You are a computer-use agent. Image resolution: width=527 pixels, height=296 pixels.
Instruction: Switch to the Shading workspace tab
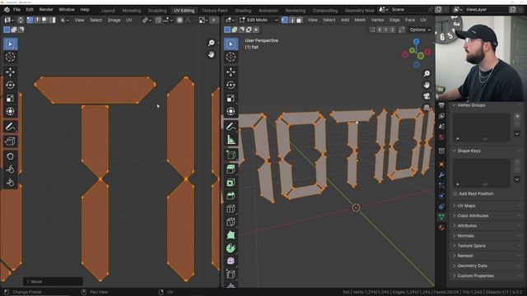[x=243, y=11]
